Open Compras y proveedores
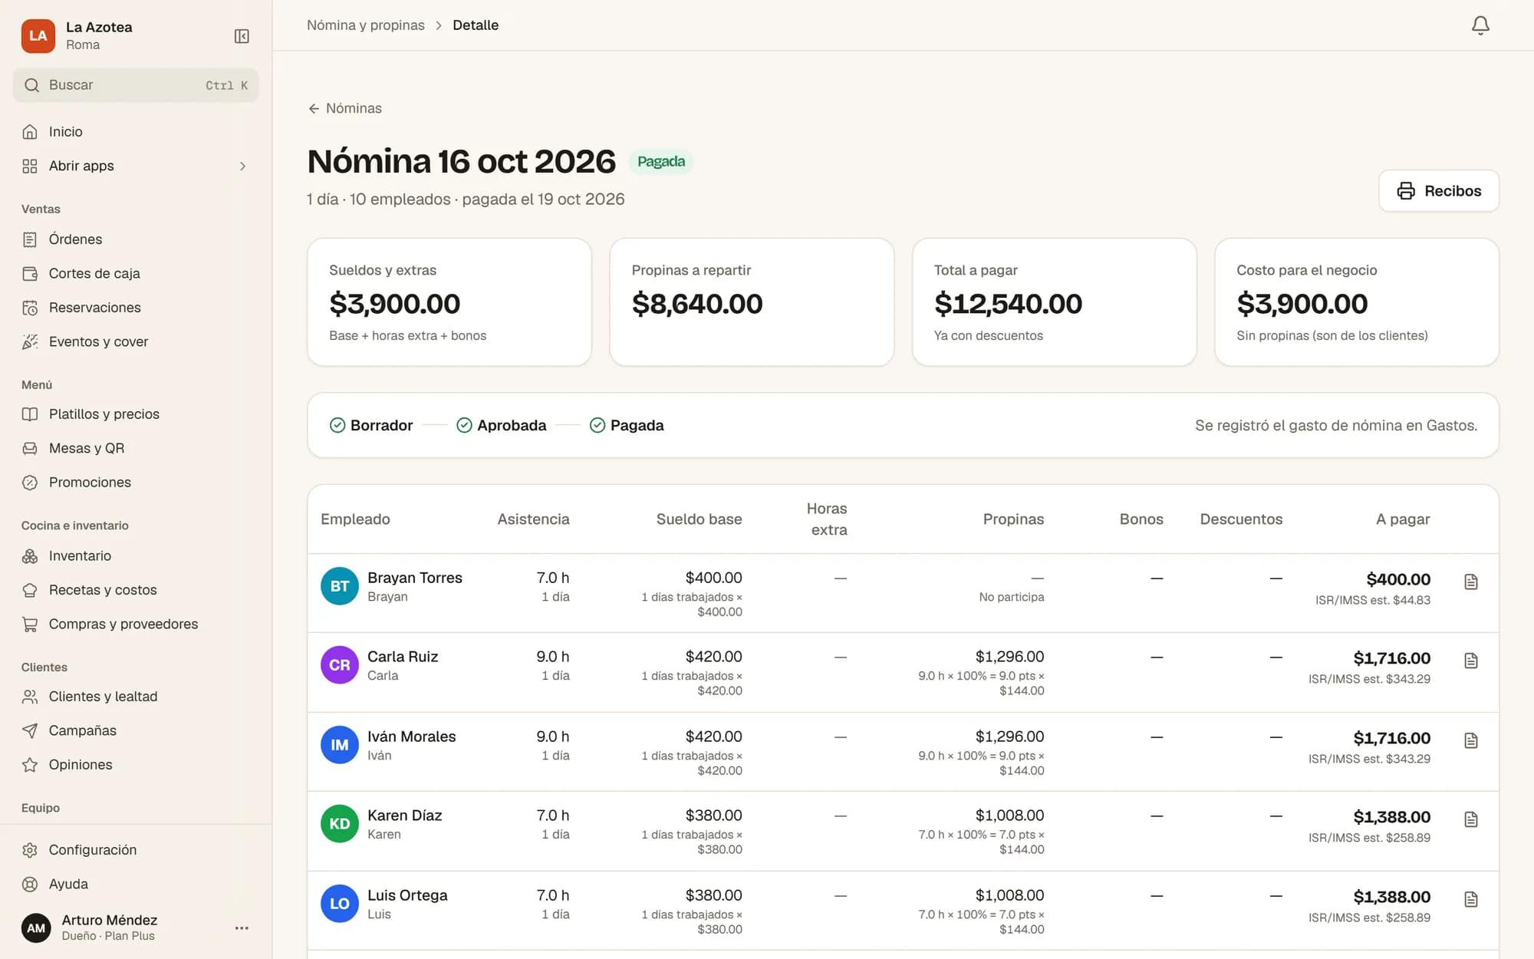 [x=136, y=625]
